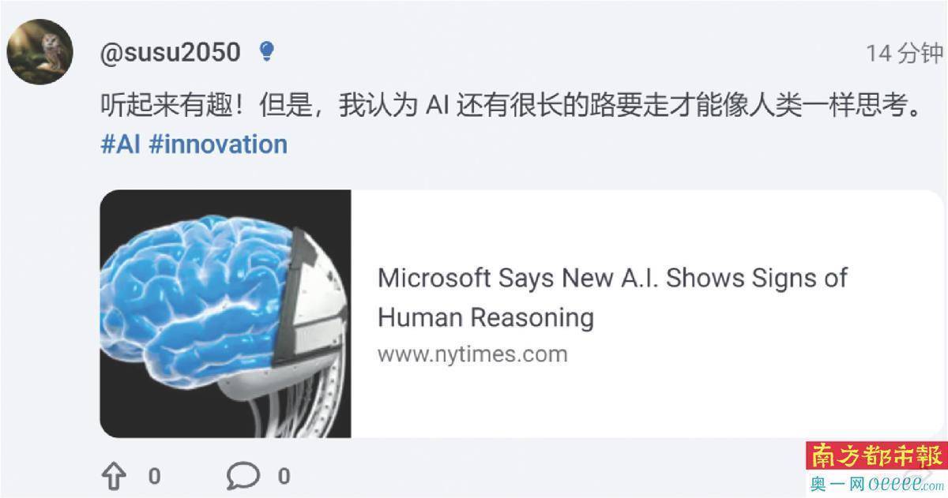The width and height of the screenshot is (948, 498).
Task: Click the www.nytimes.com source link
Action: (x=472, y=354)
